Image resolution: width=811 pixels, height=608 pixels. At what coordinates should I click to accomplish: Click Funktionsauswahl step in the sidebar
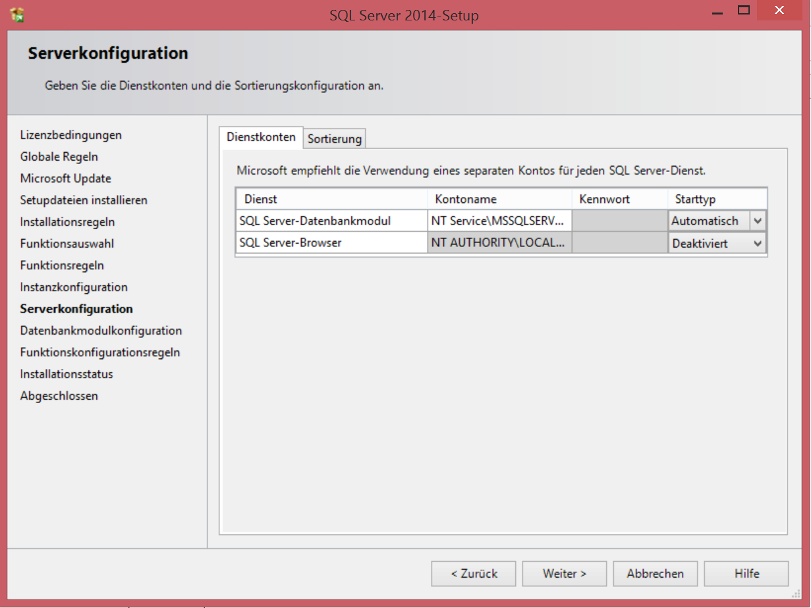coord(67,244)
